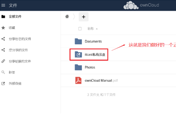Select 全部文件 in the sidebar
The height and width of the screenshot is (124, 176).
15,16
